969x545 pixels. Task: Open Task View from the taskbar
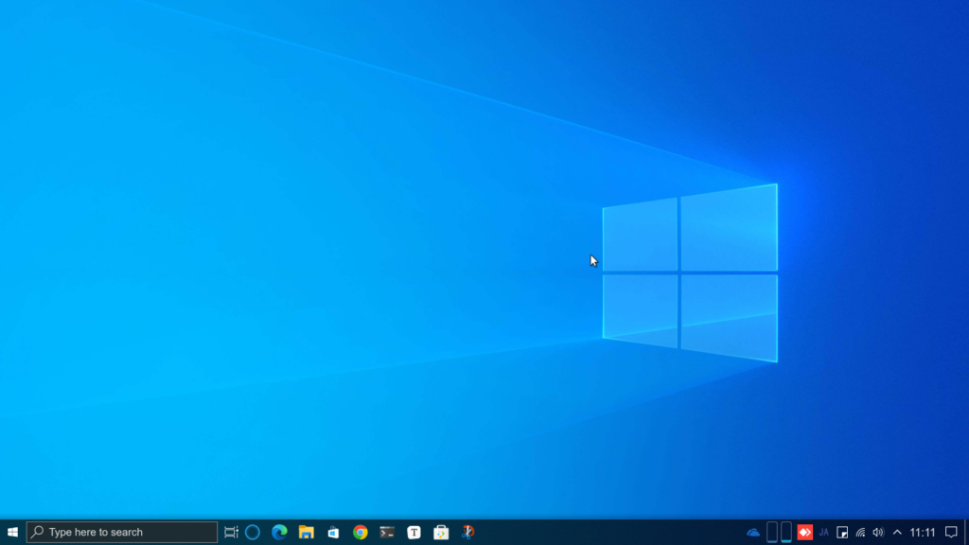click(231, 532)
